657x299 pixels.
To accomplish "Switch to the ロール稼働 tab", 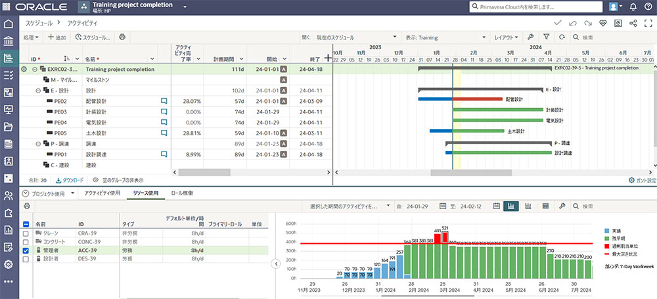I will pyautogui.click(x=182, y=193).
